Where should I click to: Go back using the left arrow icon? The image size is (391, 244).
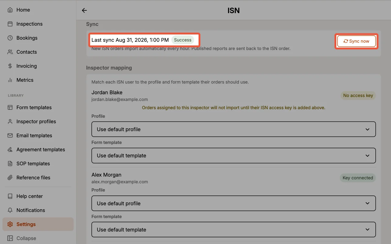[x=84, y=10]
